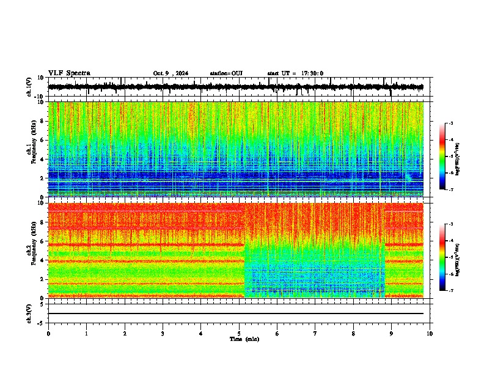Screen dimensions: 484x374
Task: Click the ch.1 spectrogram color scale bar
Action: 442,156
